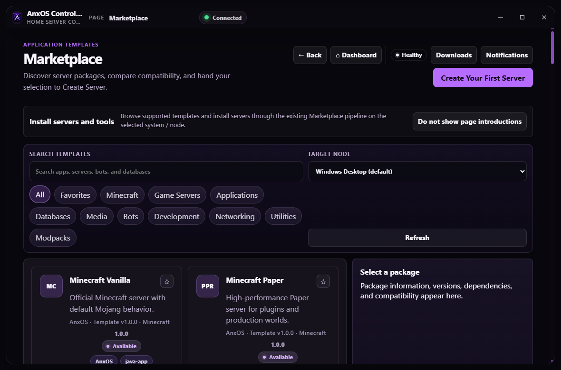
Task: Click the Select a package heading
Action: click(x=390, y=272)
